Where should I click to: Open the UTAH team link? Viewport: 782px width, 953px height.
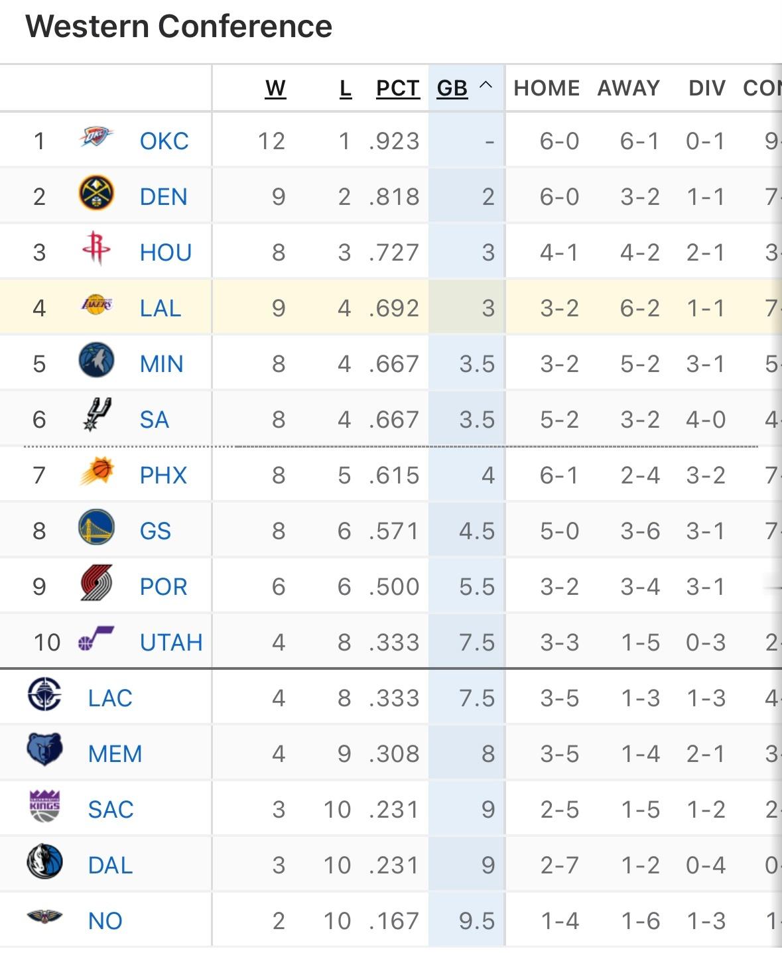(171, 643)
